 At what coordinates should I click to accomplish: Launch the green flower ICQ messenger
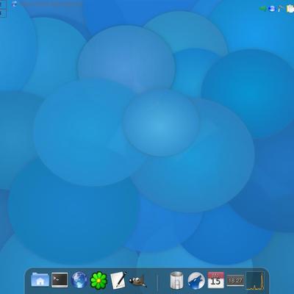(98, 280)
